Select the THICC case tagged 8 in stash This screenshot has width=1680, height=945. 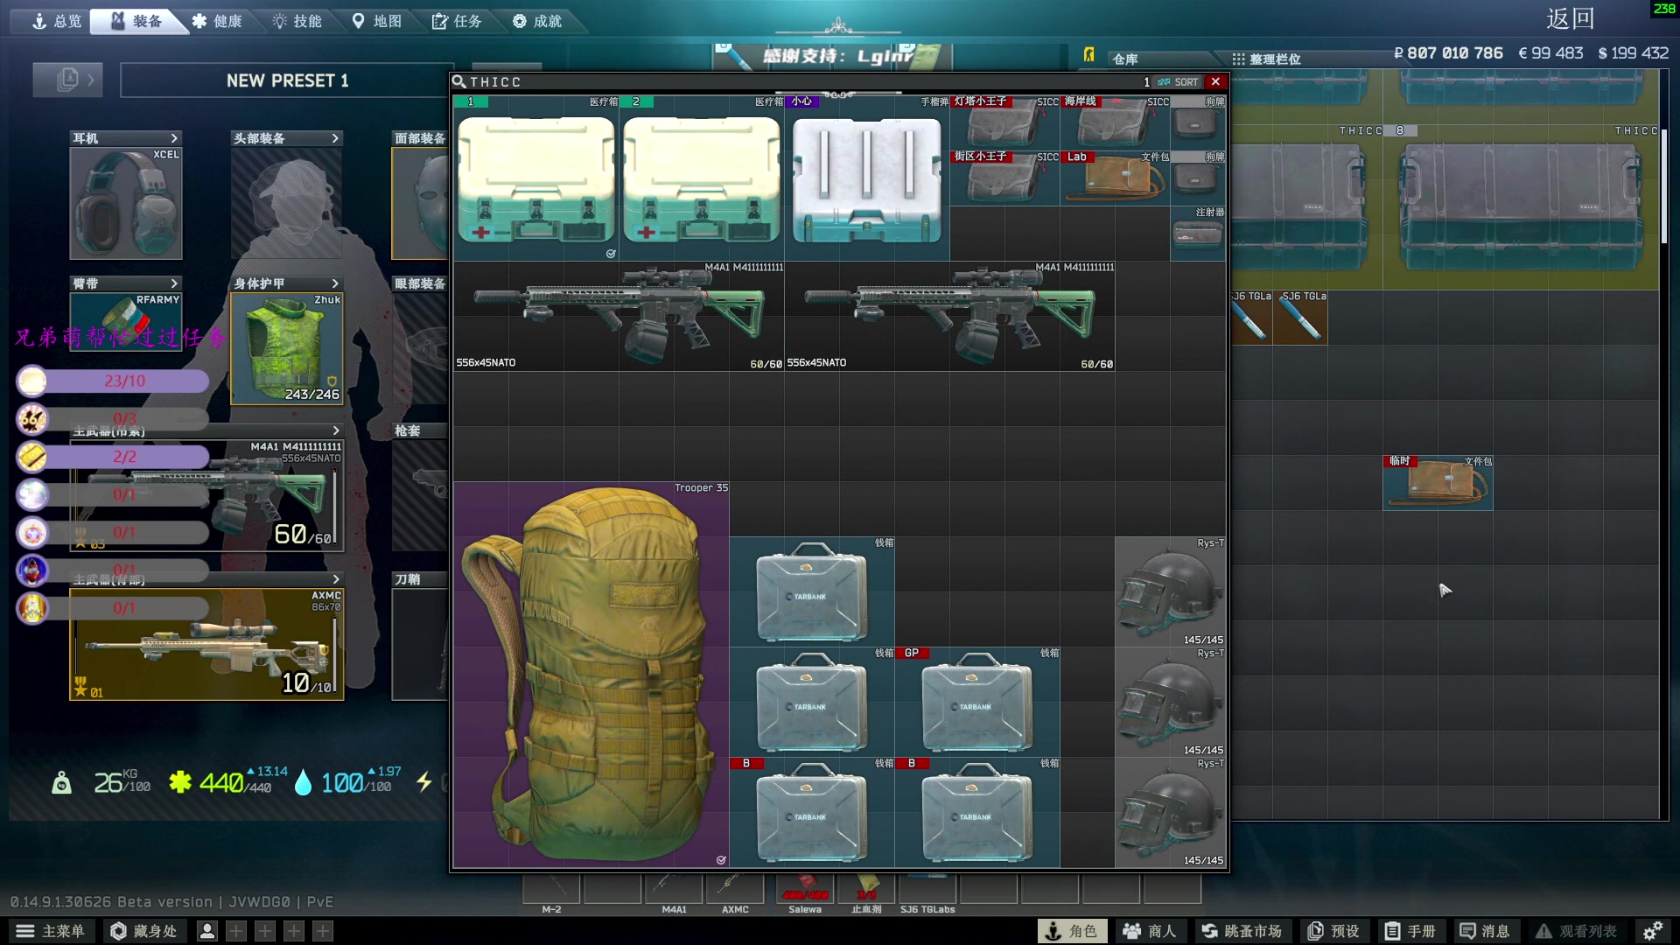click(x=1521, y=206)
